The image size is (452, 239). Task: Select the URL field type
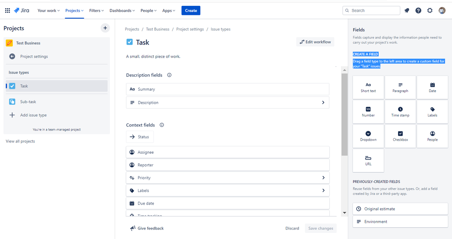click(368, 161)
